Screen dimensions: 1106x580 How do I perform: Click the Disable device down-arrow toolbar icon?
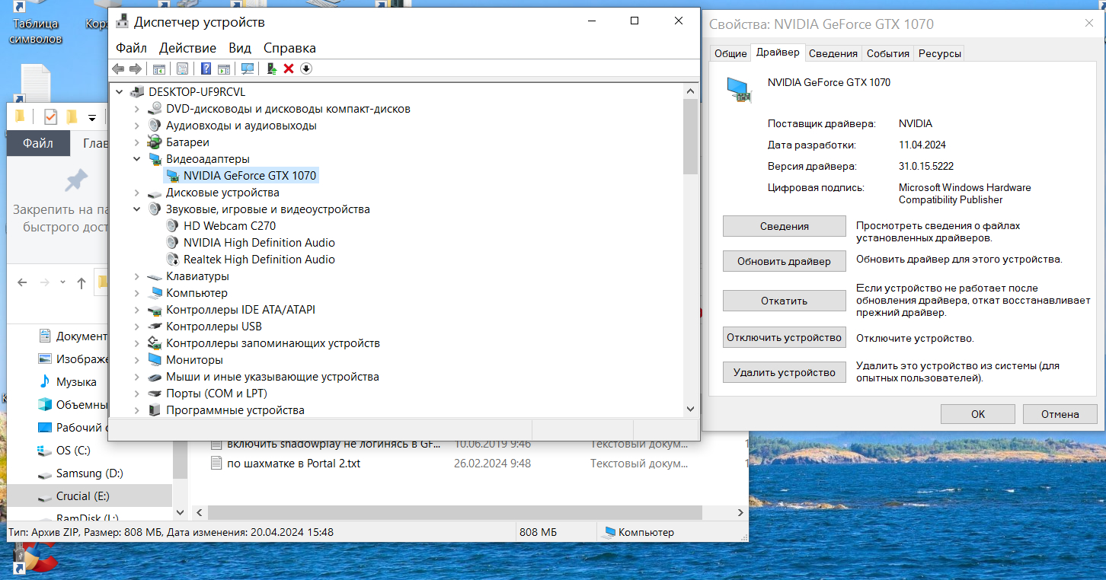pyautogui.click(x=305, y=69)
